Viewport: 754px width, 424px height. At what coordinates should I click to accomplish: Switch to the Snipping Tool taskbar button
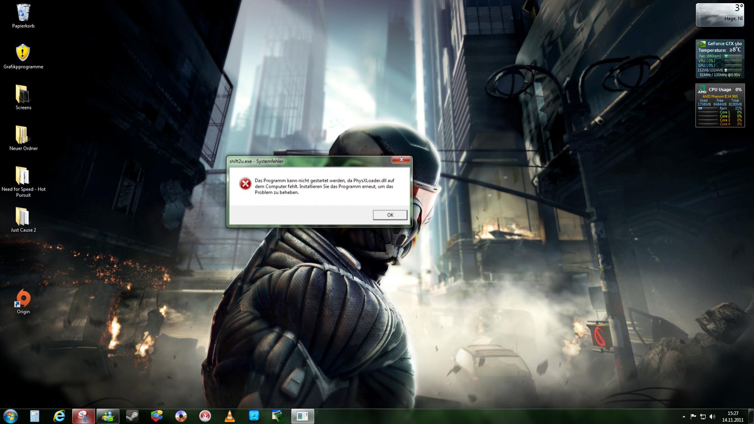pos(83,416)
